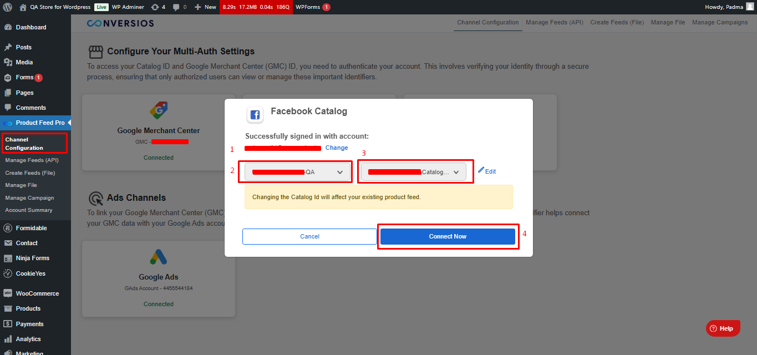
Task: Click GAds Account - 4455544184 text
Action: [x=159, y=288]
